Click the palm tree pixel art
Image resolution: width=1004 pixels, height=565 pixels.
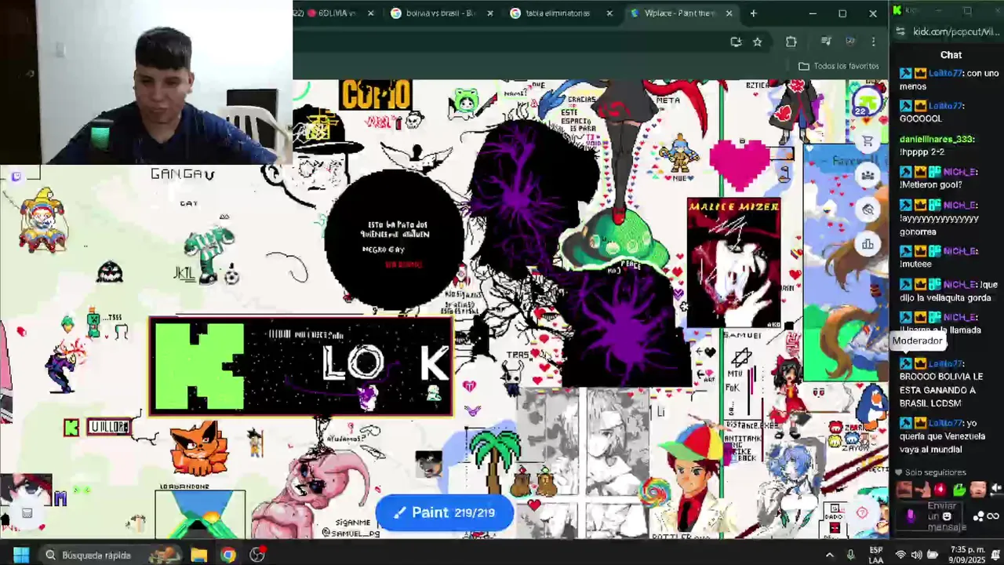coord(494,458)
